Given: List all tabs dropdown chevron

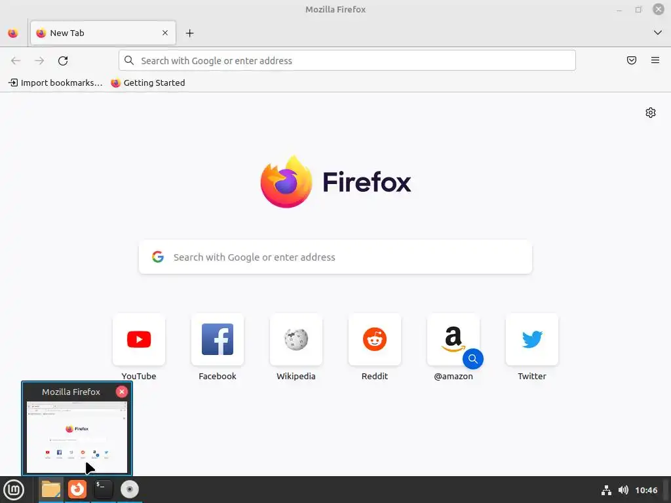Looking at the screenshot, I should (658, 33).
